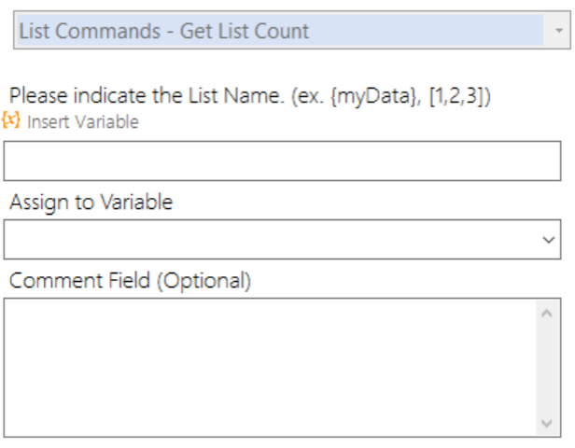Click the "Comment Field (Optional)" label
The image size is (575, 448).
pyautogui.click(x=131, y=281)
